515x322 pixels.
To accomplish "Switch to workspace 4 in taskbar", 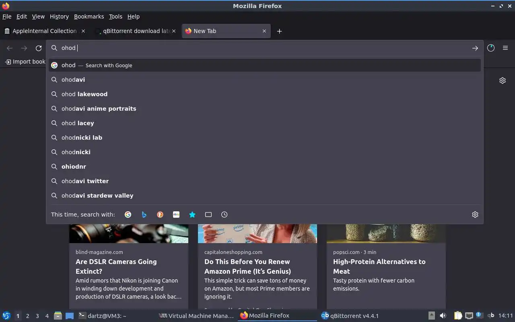I will [x=47, y=316].
